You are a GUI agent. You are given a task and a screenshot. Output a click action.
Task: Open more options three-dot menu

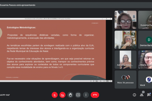[86, 95]
